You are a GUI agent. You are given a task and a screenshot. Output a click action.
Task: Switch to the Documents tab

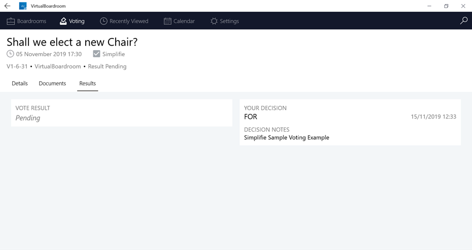click(52, 84)
